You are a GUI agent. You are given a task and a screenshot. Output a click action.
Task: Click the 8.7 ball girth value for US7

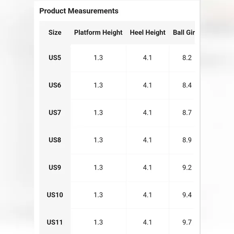[x=187, y=113]
